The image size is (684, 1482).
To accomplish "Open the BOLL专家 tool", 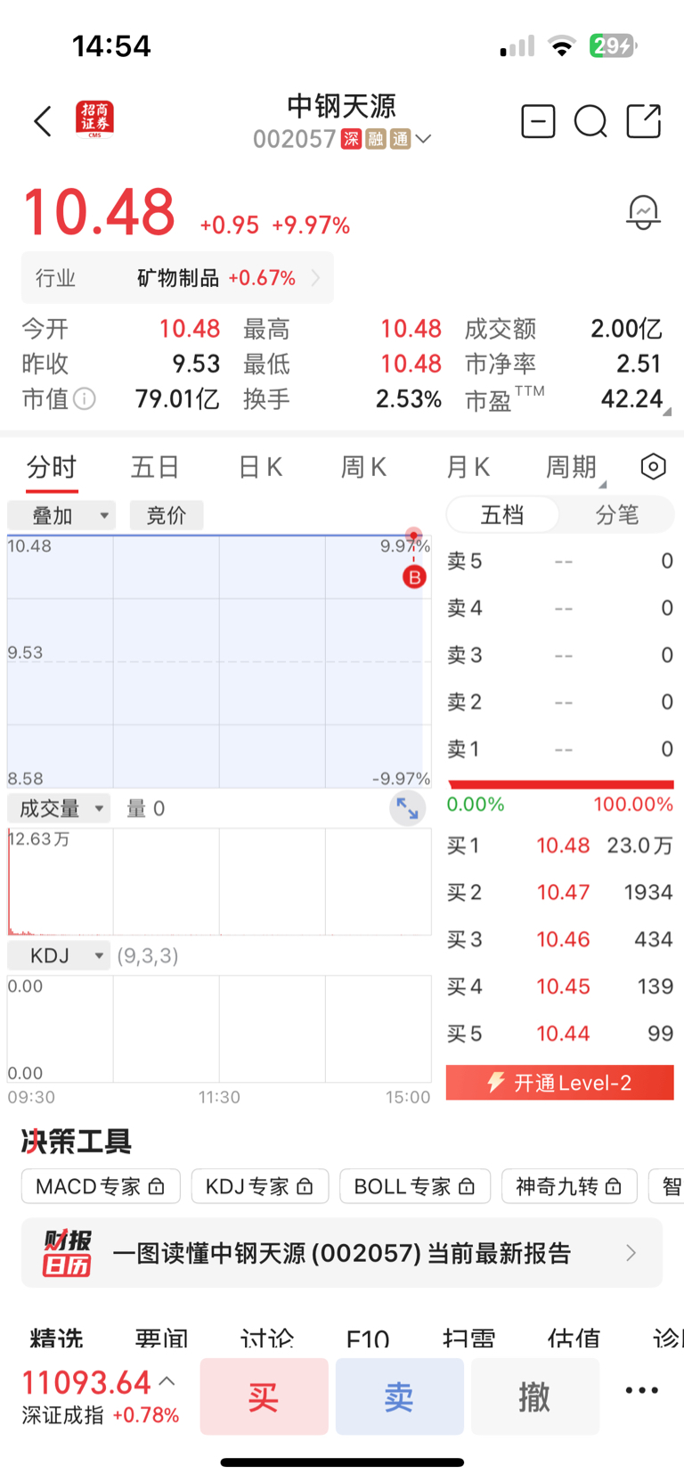I will (x=415, y=1186).
